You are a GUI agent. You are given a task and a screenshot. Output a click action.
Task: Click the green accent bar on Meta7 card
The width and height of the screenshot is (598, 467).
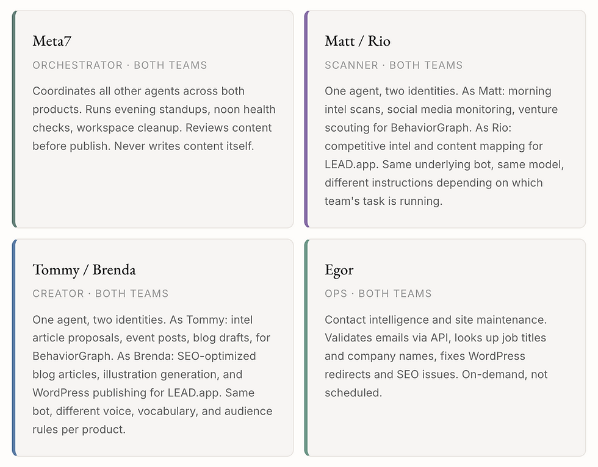tap(14, 119)
